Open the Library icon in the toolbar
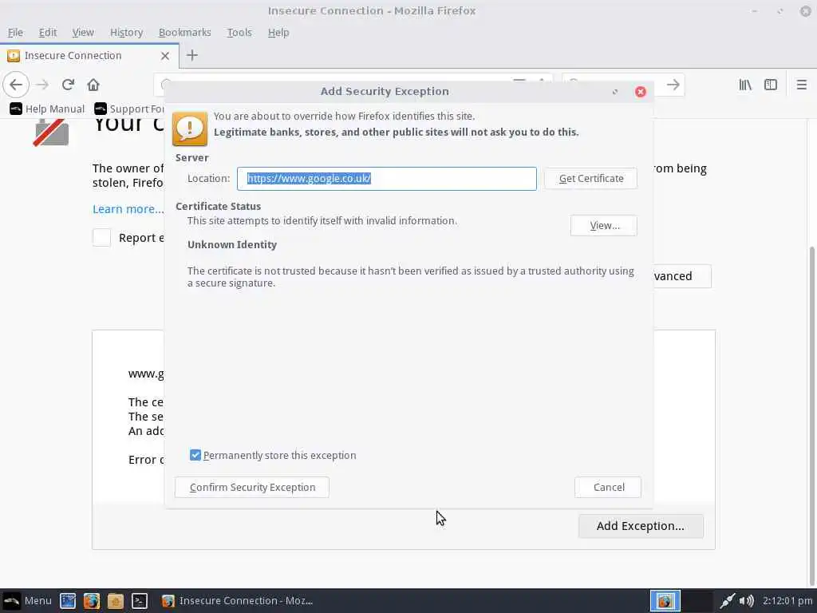Viewport: 817px width, 613px height. point(745,85)
